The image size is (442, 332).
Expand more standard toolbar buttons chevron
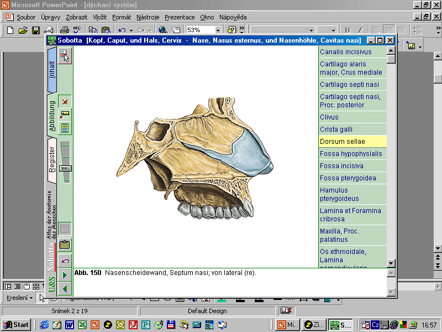pos(241,29)
